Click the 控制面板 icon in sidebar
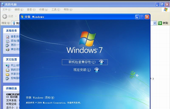170x109 pixels. click(7, 78)
